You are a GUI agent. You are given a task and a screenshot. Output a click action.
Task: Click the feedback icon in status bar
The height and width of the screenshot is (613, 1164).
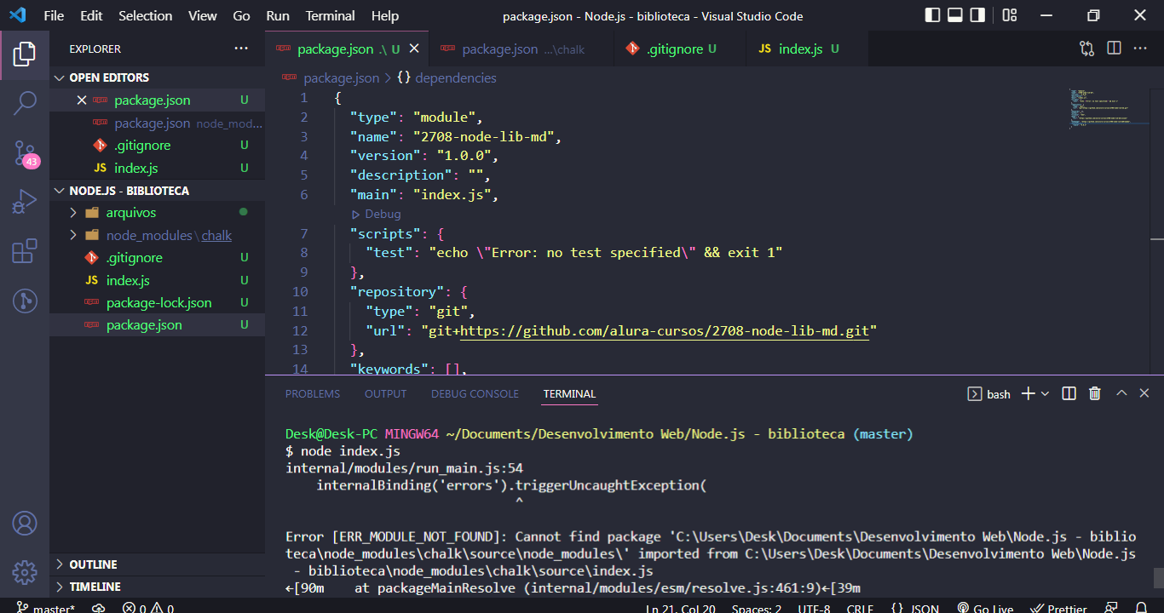(1111, 608)
